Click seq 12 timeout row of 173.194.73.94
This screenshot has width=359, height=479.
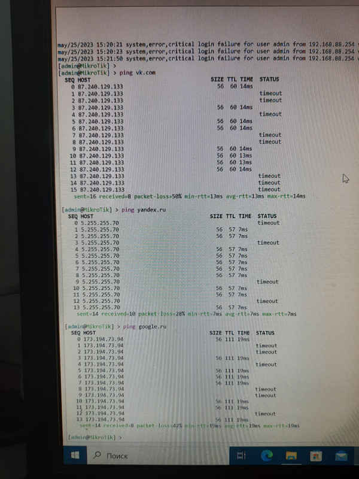pos(177,413)
